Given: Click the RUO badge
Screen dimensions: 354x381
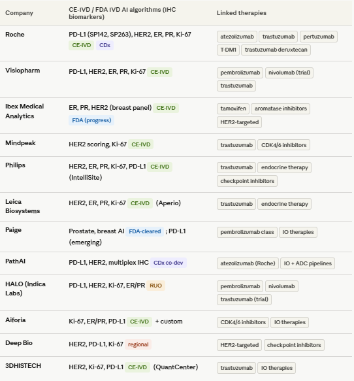Looking at the screenshot, I should point(155,286).
